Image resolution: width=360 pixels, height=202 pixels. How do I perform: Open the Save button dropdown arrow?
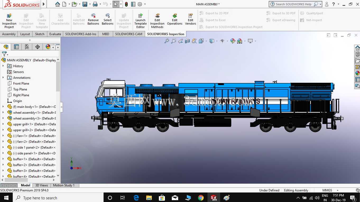90,4
